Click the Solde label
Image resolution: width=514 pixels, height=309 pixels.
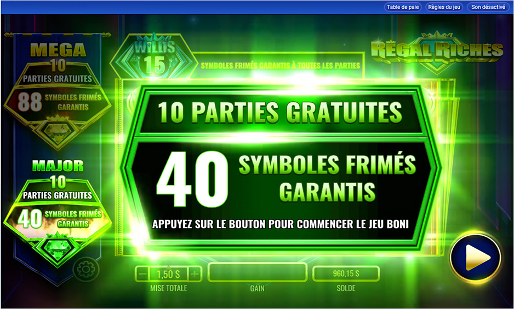(x=346, y=288)
